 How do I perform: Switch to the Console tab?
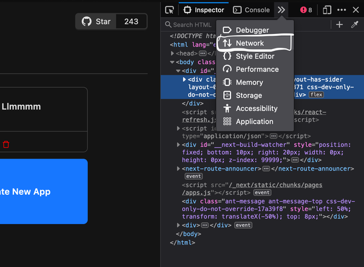pos(252,10)
